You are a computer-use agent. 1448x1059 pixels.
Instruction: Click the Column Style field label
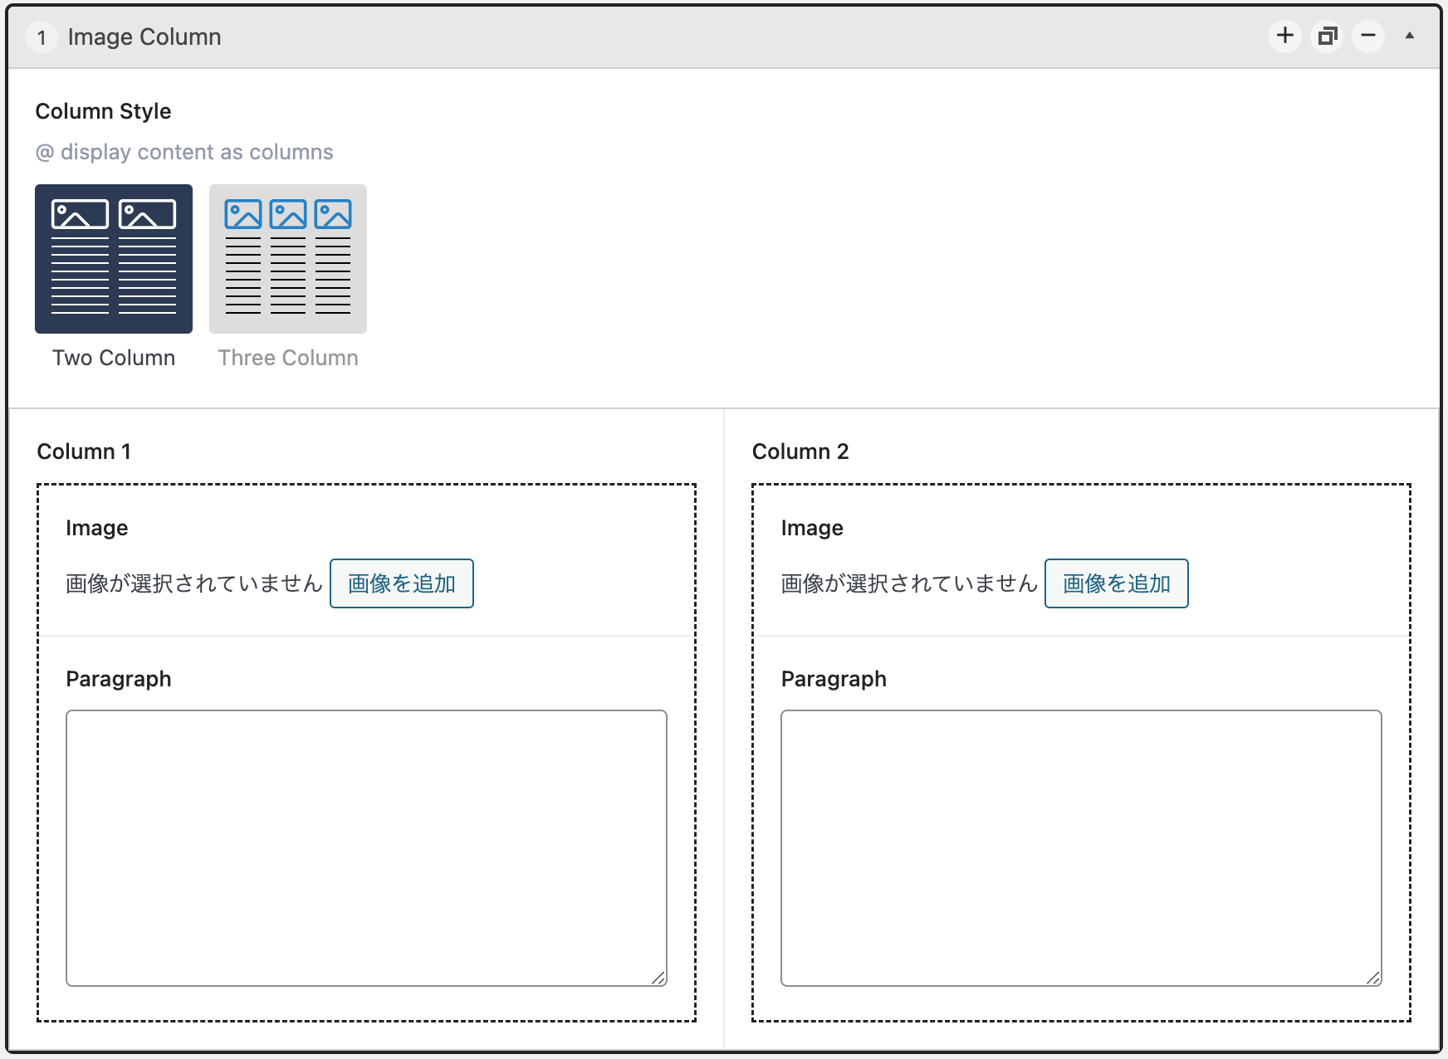pyautogui.click(x=103, y=111)
